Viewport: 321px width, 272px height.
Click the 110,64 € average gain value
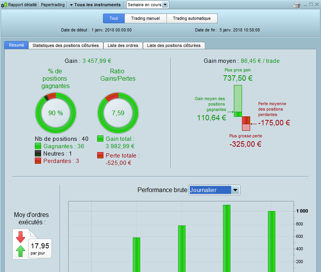click(211, 118)
